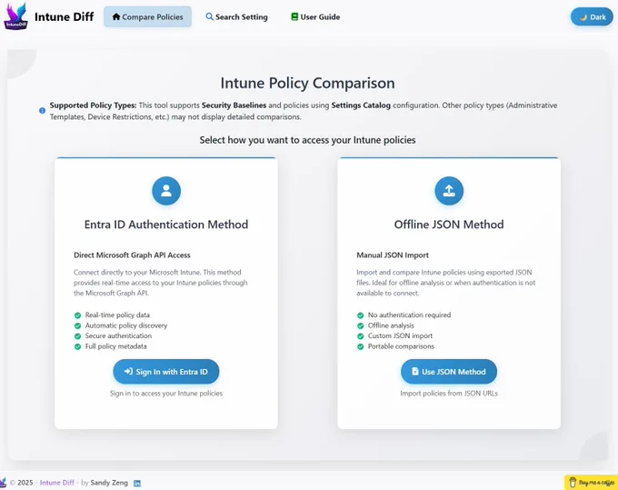Click Direct Microsoft Graph API Access text

[132, 255]
